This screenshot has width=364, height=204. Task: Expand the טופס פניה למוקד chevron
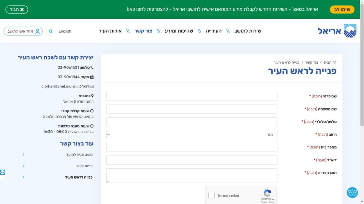point(23,154)
